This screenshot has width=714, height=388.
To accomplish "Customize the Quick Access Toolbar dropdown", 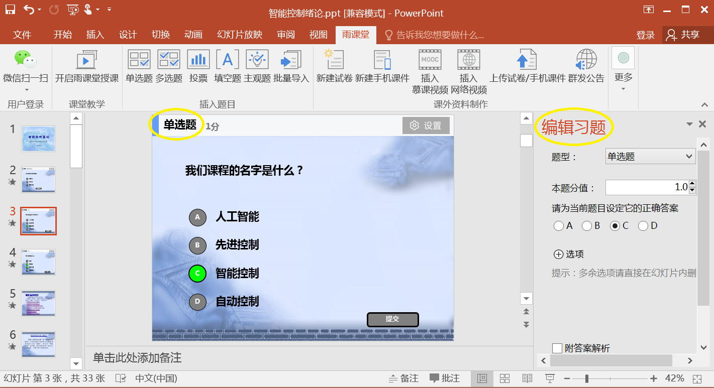I will click(110, 9).
